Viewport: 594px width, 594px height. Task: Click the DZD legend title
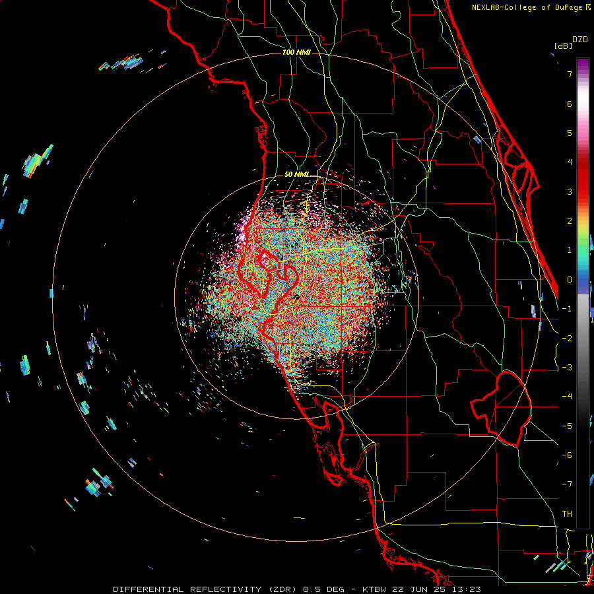pos(580,40)
